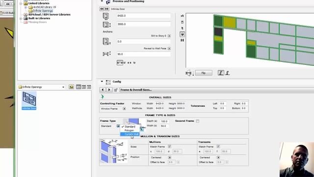Click the 3D door preview image
The width and height of the screenshot is (314, 177).
(x=250, y=40)
